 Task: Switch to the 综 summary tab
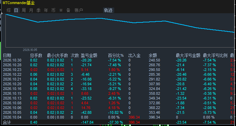(9, 10)
